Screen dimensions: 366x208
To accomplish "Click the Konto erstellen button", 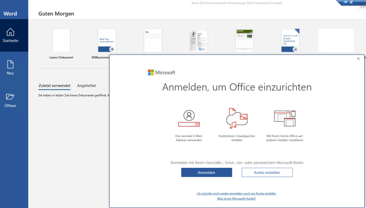I will point(267,172).
